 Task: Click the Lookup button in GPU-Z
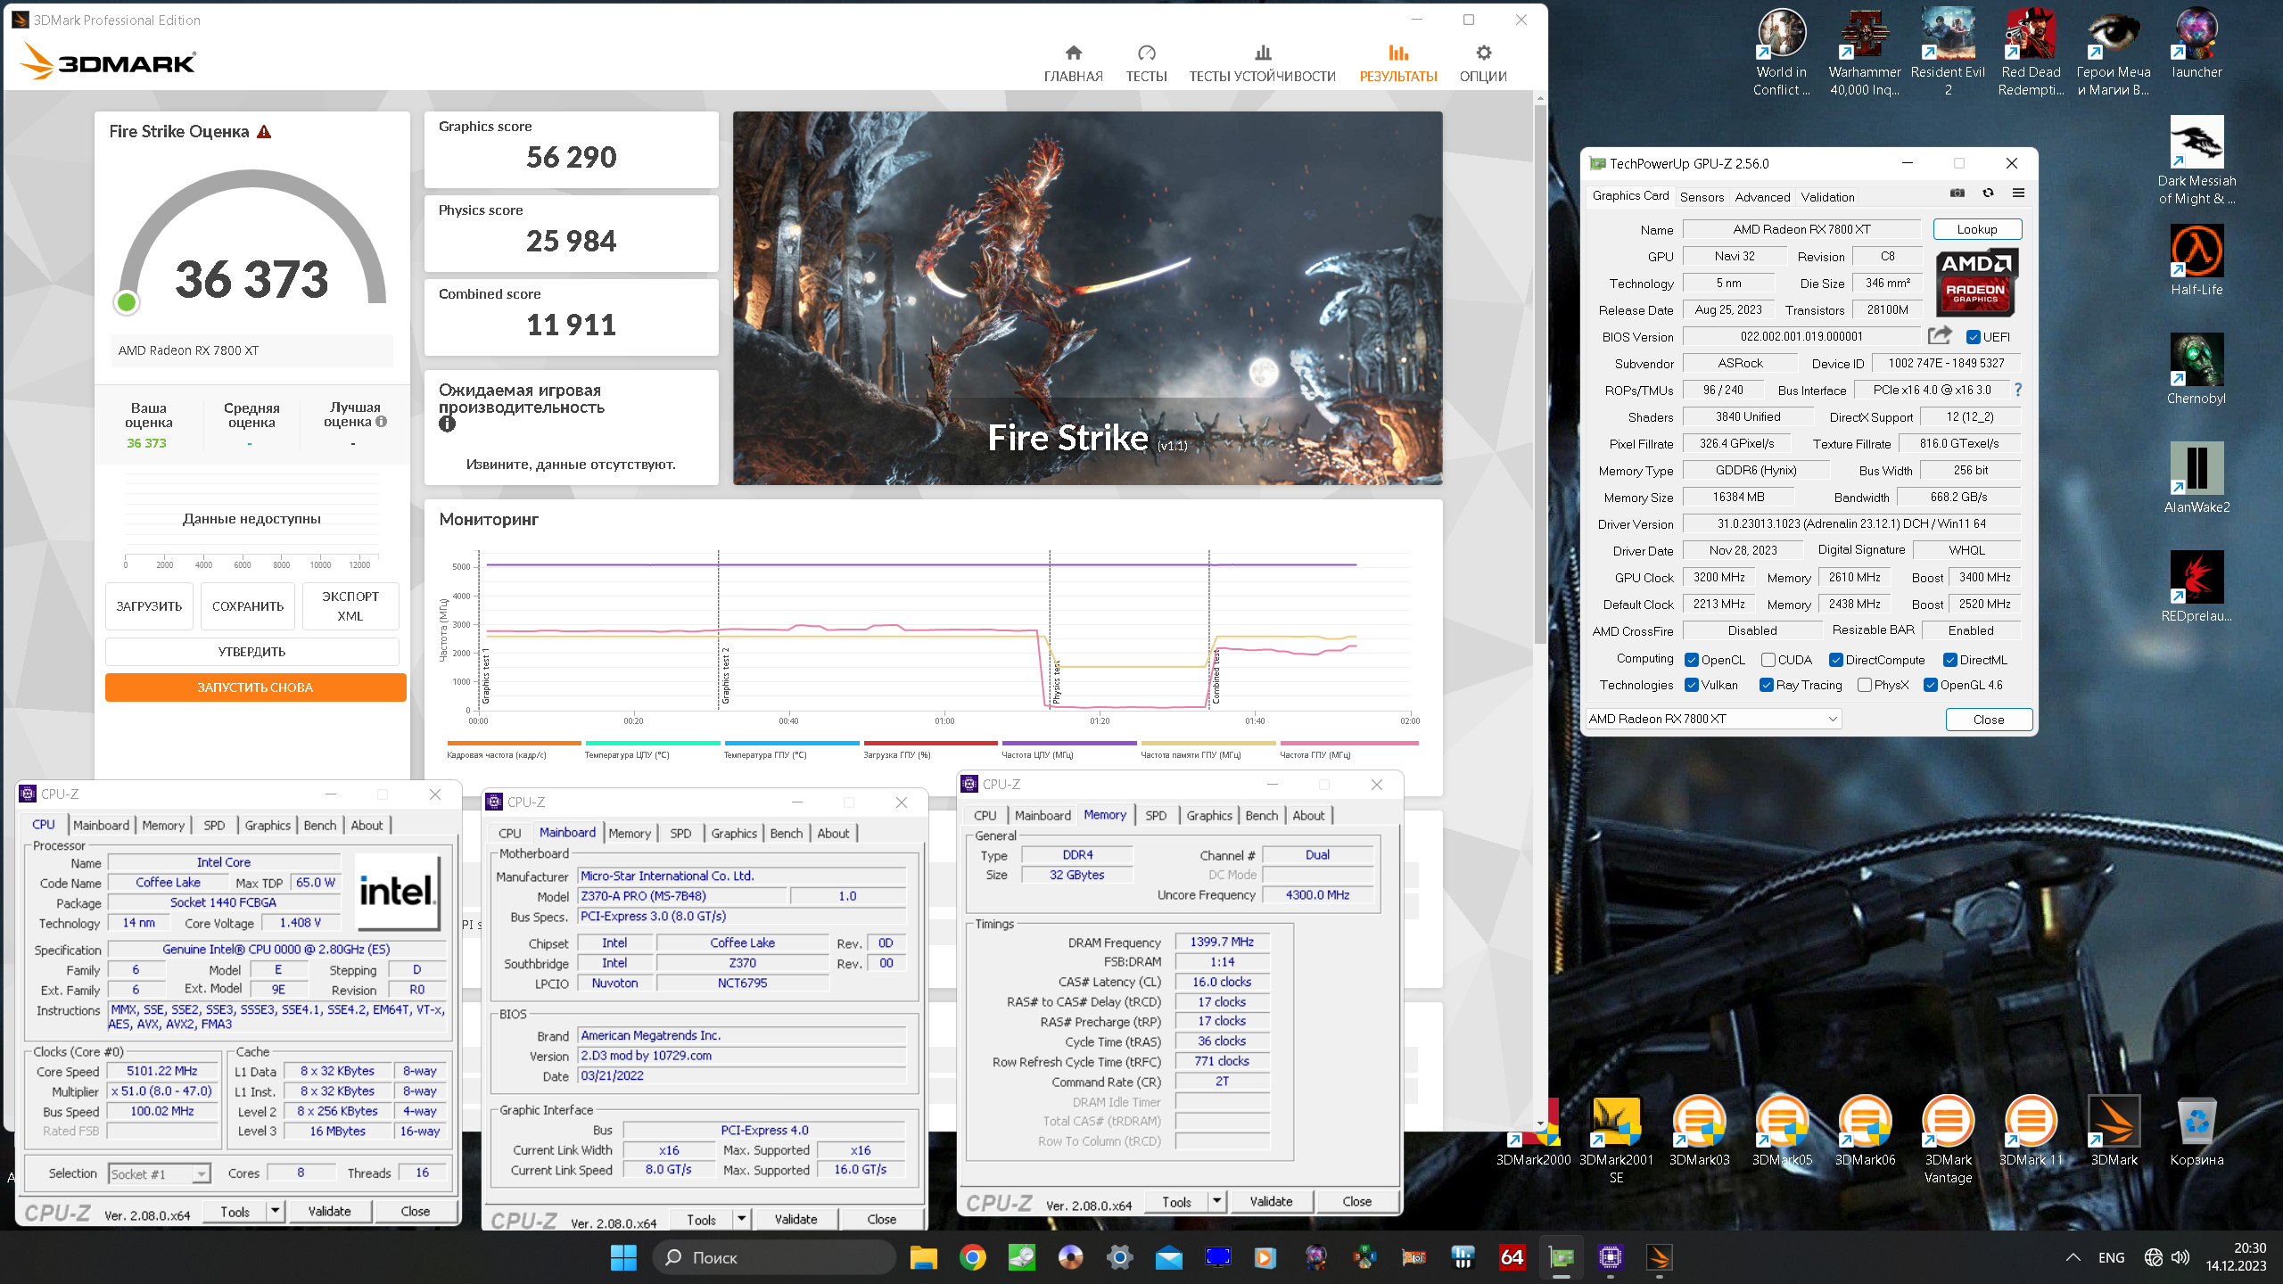point(1977,229)
